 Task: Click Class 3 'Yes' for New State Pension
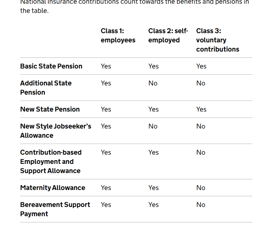click(x=201, y=109)
